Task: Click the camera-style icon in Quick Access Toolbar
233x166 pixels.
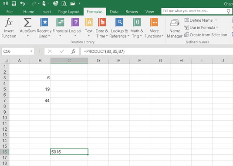Action: pos(56,3)
